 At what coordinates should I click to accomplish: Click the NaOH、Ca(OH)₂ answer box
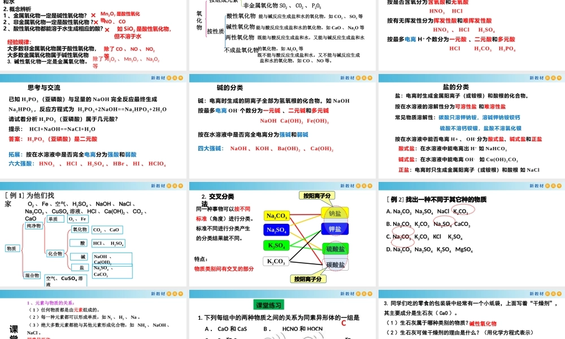pos(112,259)
